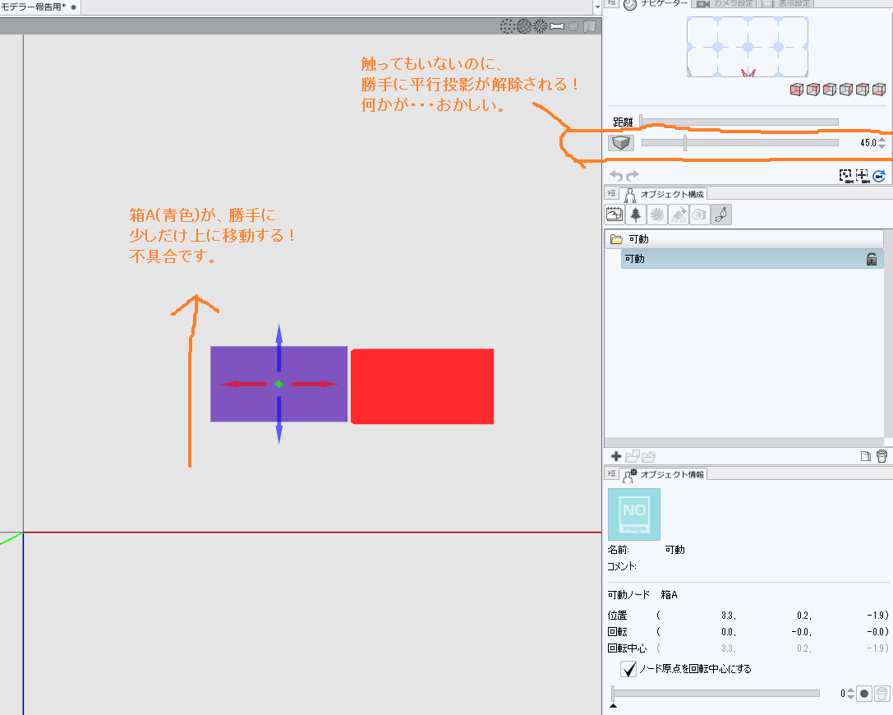The image size is (893, 715).
Task: Toggle wireframe sphere display mode
Action: (524, 26)
